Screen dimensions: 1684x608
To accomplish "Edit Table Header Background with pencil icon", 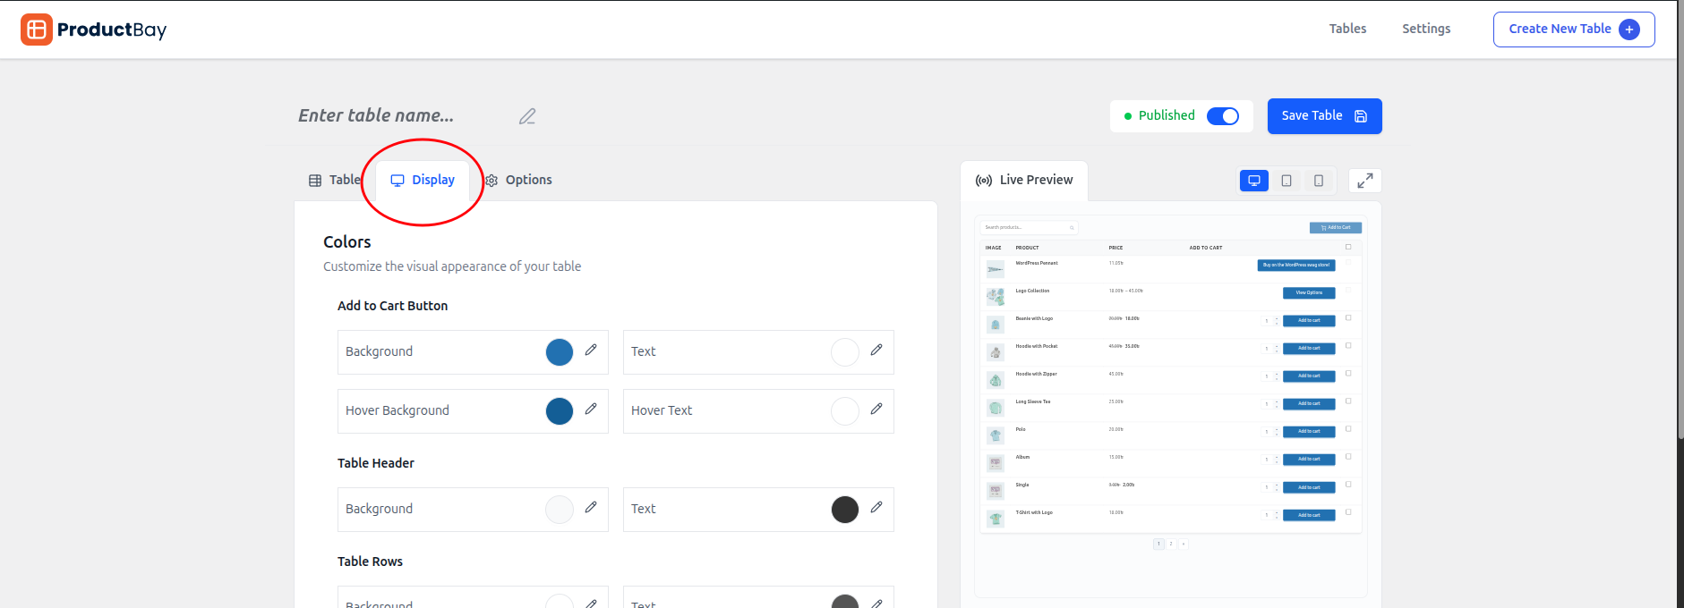I will (591, 508).
